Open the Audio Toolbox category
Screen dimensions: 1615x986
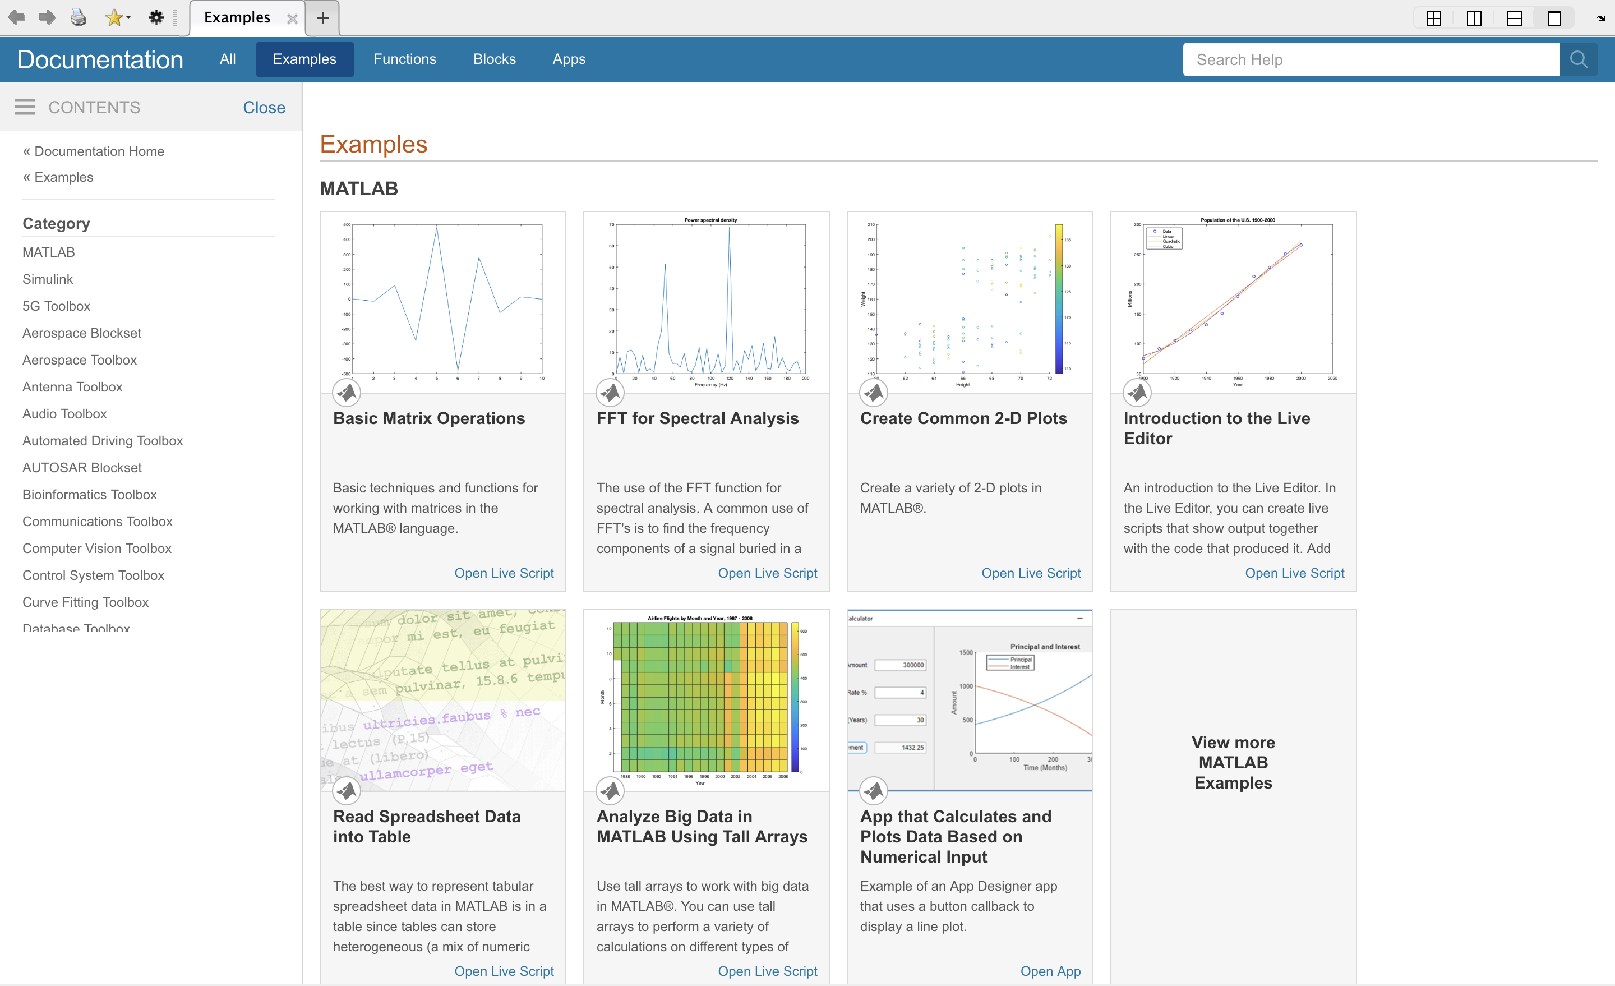click(64, 414)
